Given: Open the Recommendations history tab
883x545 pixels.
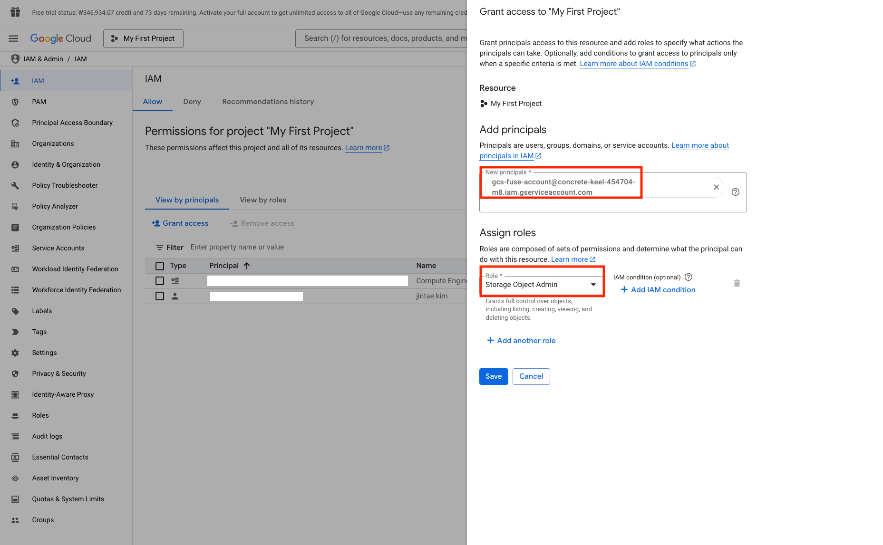Looking at the screenshot, I should tap(268, 102).
